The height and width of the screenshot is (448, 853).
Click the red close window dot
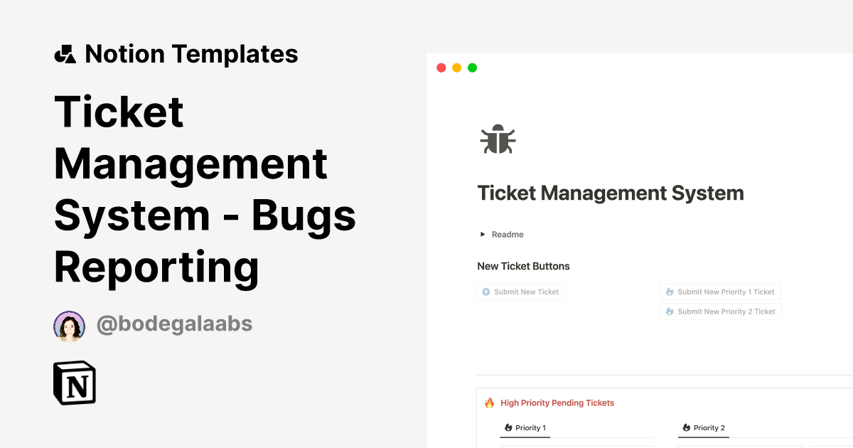click(441, 68)
